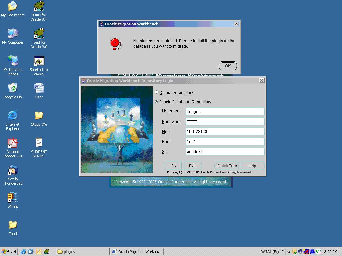The width and height of the screenshot is (342, 256).
Task: Choose the Default Repository radio option
Action: (157, 92)
